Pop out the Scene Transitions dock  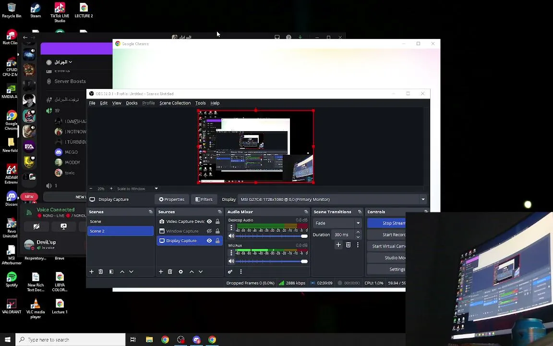click(360, 212)
